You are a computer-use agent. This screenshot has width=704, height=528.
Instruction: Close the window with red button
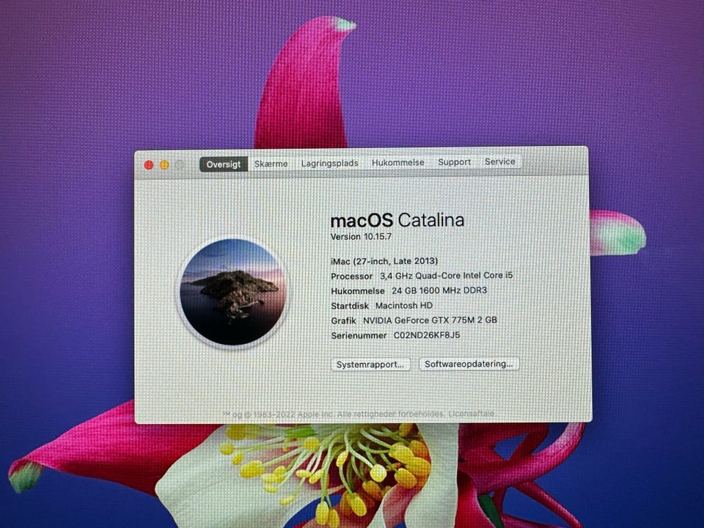coord(149,165)
